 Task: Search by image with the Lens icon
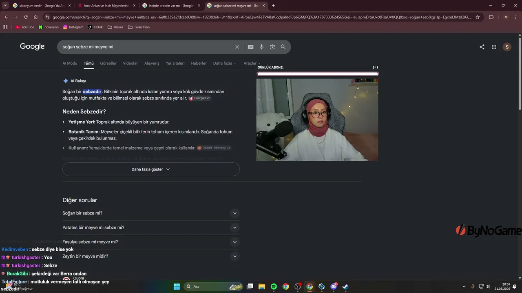(272, 47)
